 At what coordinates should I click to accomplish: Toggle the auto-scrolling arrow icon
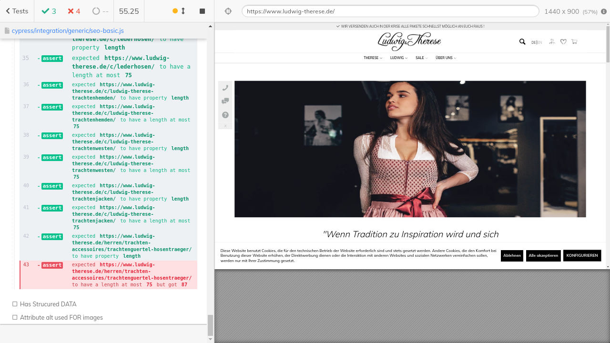(183, 11)
